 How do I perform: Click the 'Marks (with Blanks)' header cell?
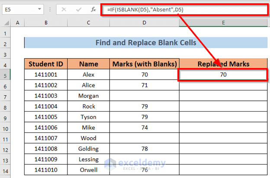(145, 64)
